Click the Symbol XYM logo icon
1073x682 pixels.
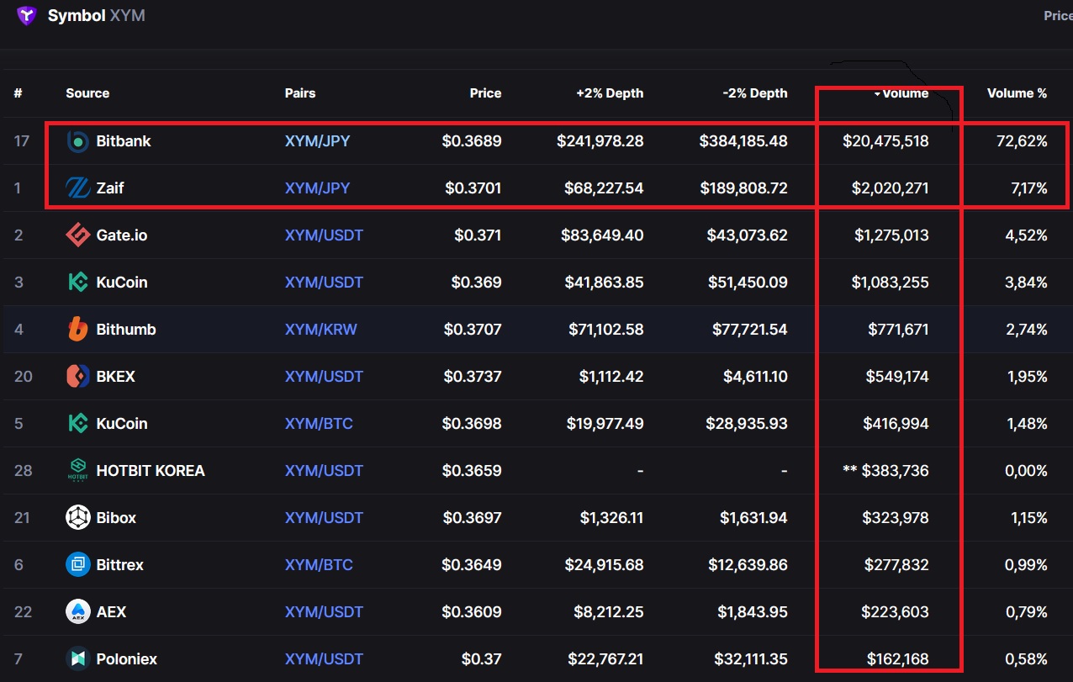(27, 14)
